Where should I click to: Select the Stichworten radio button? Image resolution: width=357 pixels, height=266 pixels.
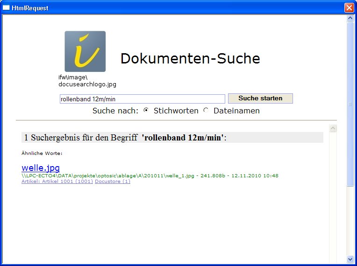[x=146, y=110]
